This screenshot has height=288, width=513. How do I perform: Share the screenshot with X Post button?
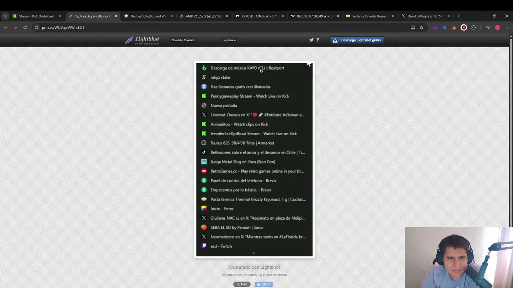[x=242, y=284]
